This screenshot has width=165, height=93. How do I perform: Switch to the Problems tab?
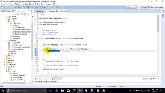(39, 79)
